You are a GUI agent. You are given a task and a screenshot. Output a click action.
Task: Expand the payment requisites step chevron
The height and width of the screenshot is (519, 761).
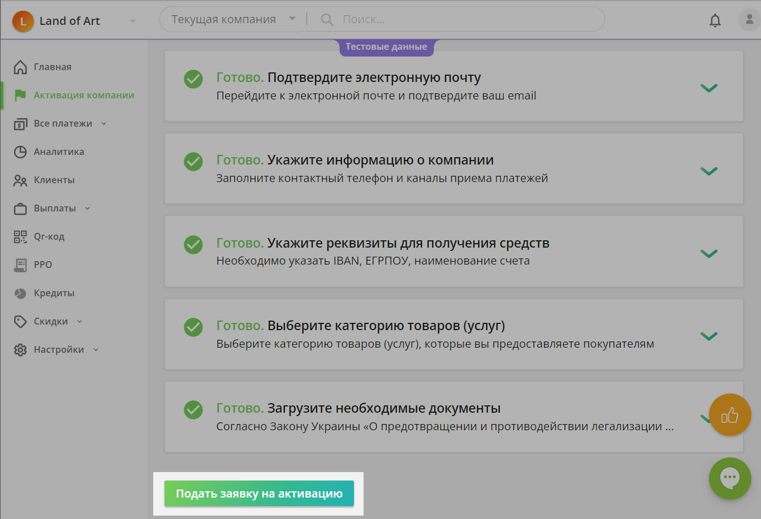(708, 253)
